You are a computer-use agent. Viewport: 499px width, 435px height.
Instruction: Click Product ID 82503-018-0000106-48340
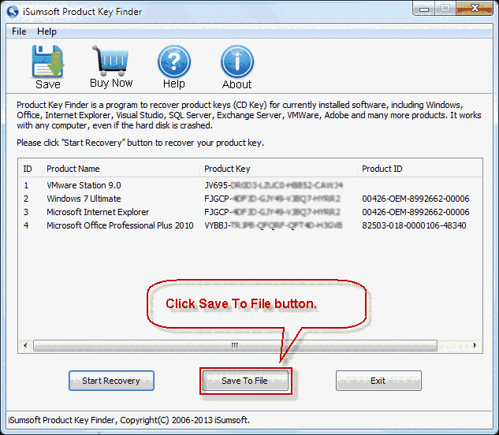click(x=414, y=225)
